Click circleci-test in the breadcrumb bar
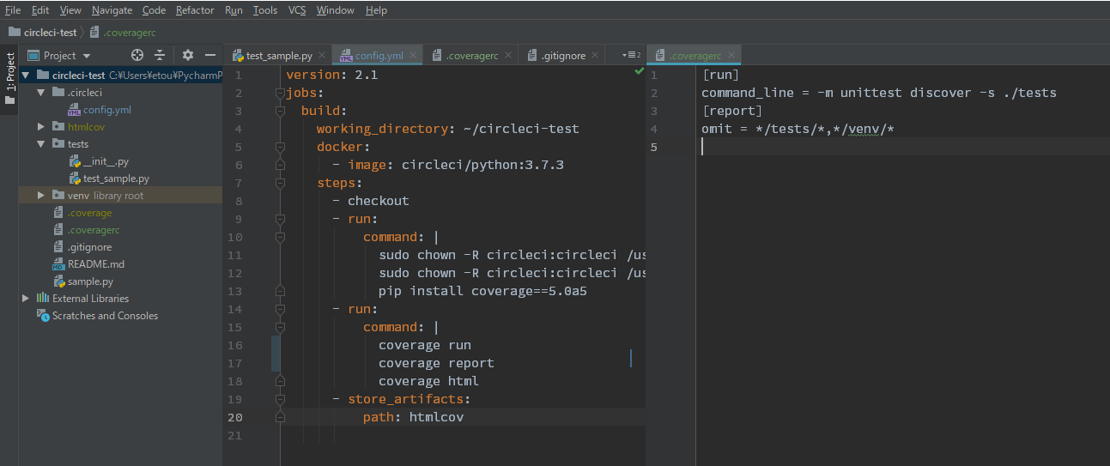 click(42, 33)
